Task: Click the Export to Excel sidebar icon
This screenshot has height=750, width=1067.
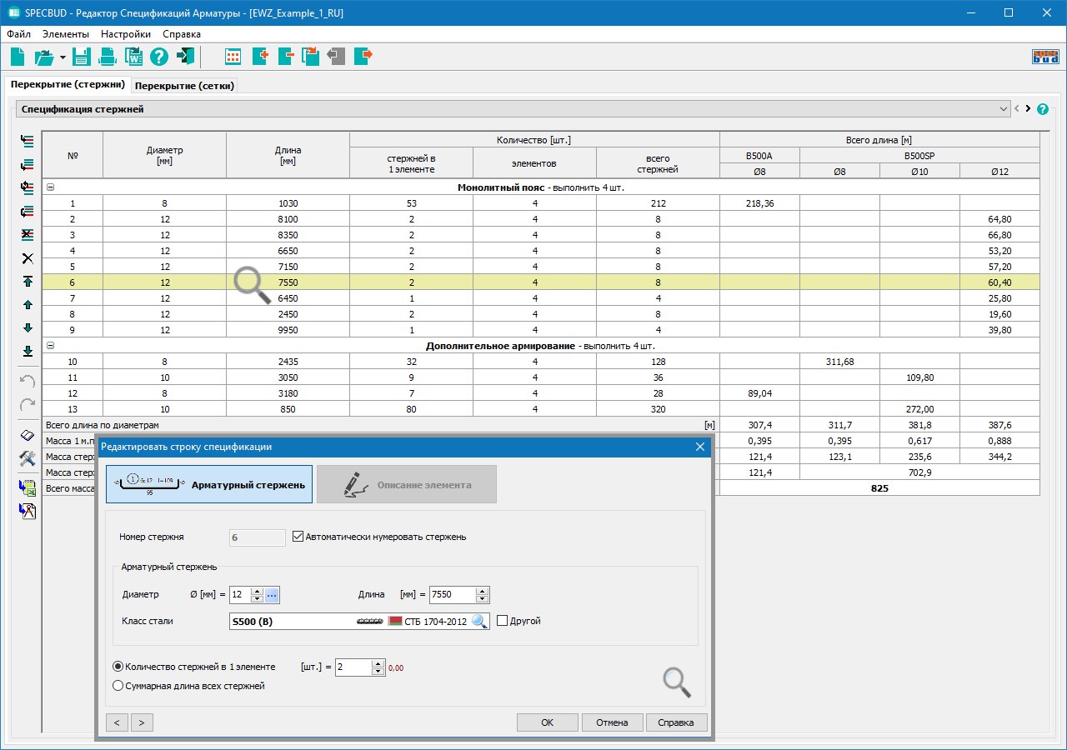Action: tap(28, 488)
